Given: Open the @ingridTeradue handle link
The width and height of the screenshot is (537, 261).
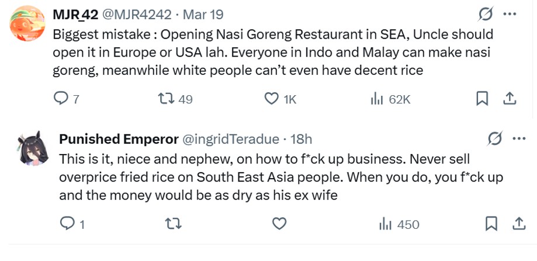Looking at the screenshot, I should coord(231,139).
